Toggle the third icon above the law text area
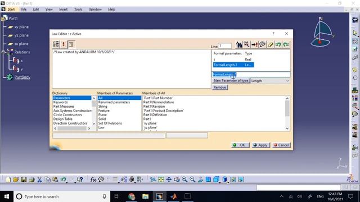 pos(71,44)
